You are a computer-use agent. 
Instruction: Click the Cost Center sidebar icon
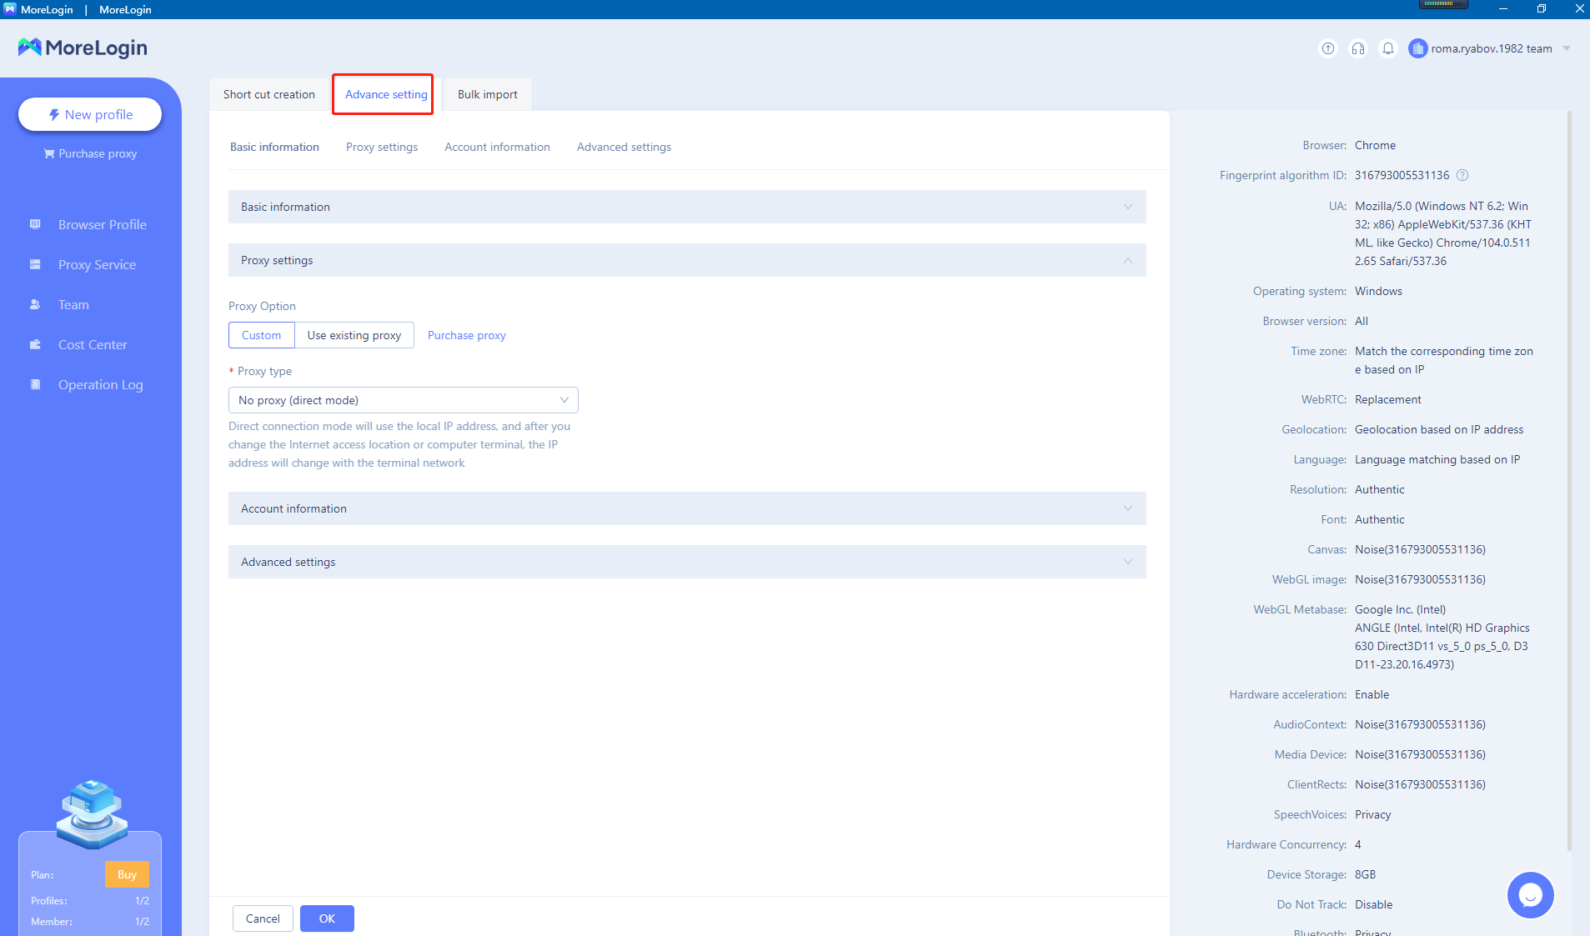(35, 344)
